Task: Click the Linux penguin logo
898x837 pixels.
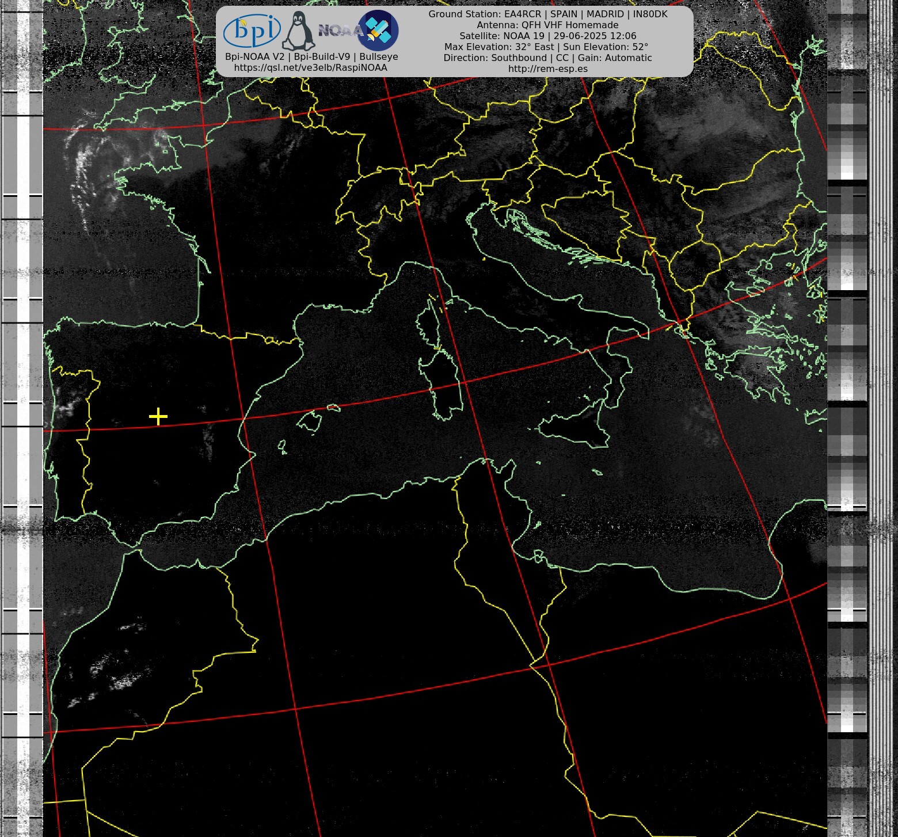Action: (298, 31)
